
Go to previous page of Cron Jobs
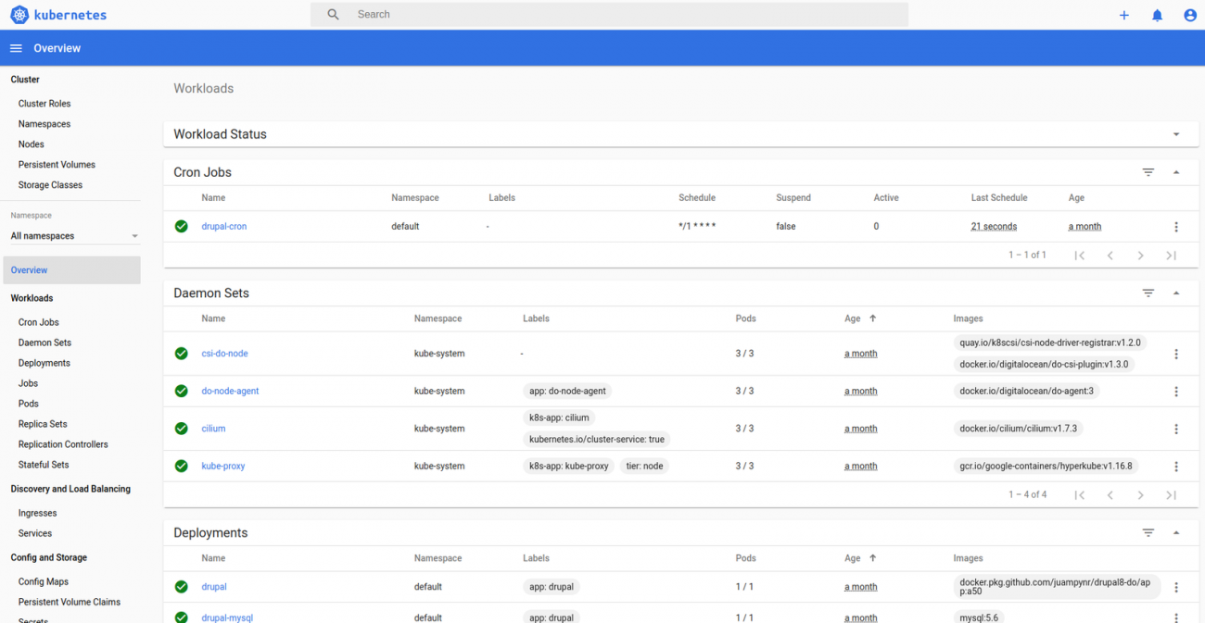click(x=1110, y=255)
